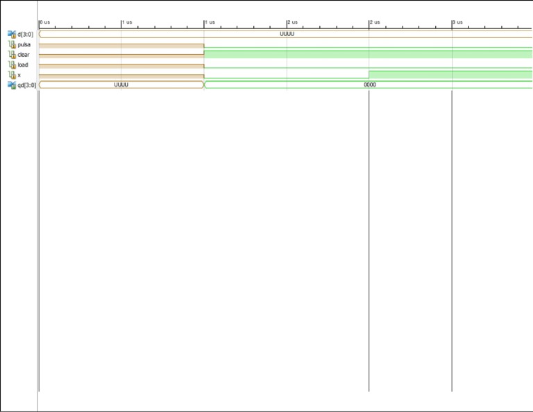The image size is (533, 412).
Task: Select the x signal icon
Action: tap(12, 75)
